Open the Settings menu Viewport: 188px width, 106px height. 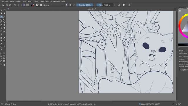point(48,1)
